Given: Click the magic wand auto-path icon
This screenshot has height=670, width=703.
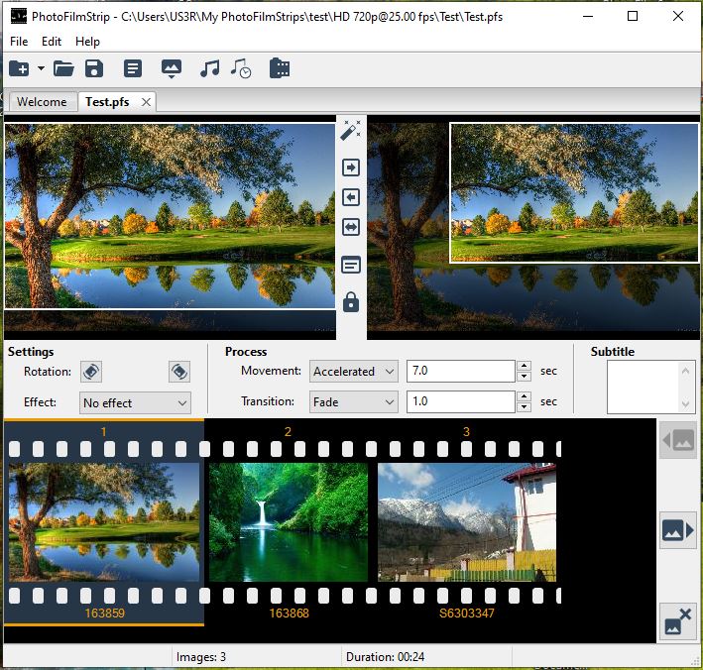Looking at the screenshot, I should pyautogui.click(x=350, y=130).
